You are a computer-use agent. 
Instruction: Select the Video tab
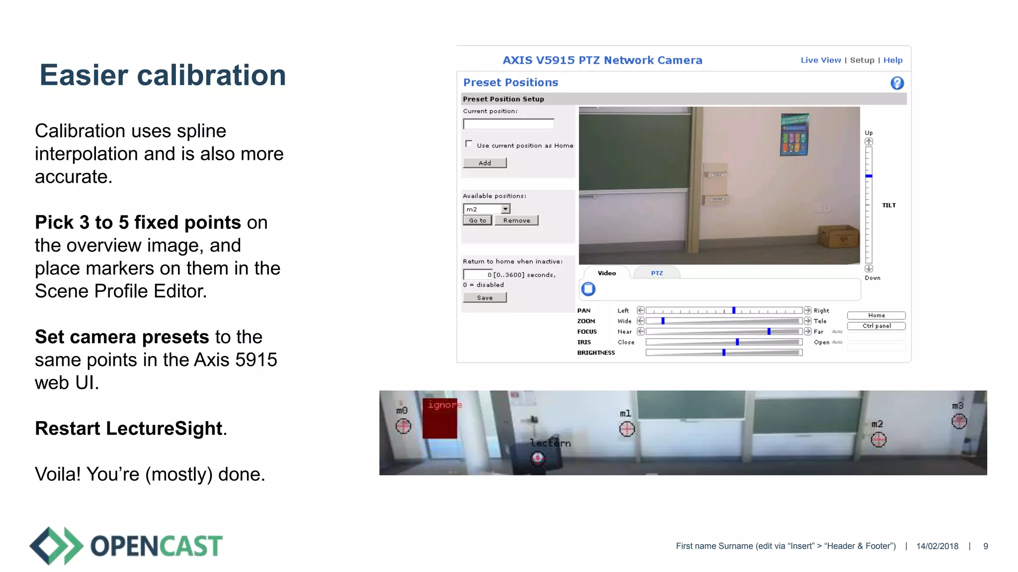pos(606,273)
